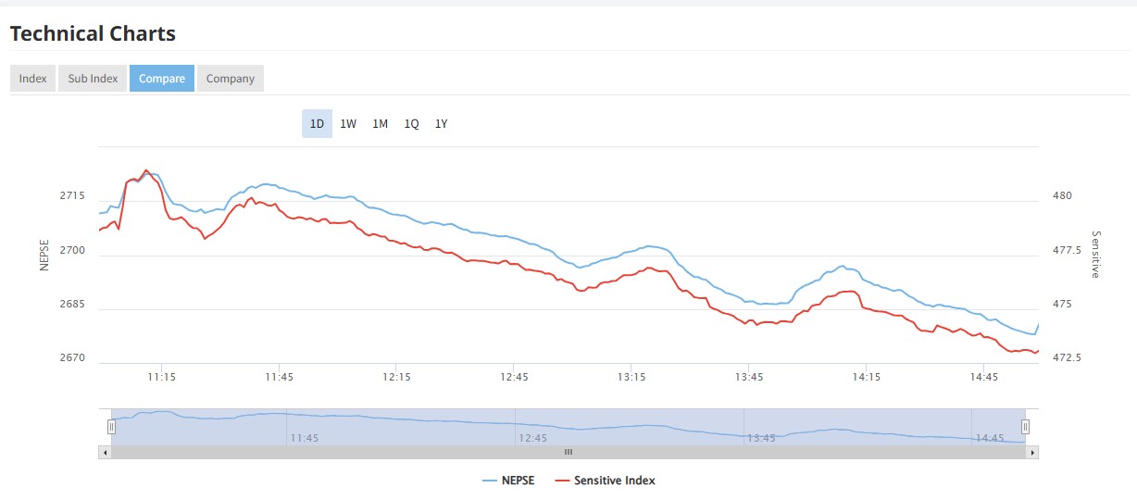Click the Technical Charts heading
This screenshot has height=500, width=1137.
click(93, 34)
